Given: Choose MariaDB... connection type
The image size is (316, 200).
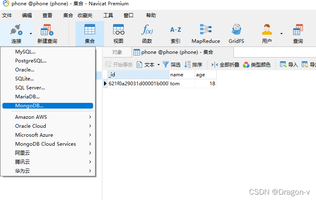Looking at the screenshot, I should [48, 97].
